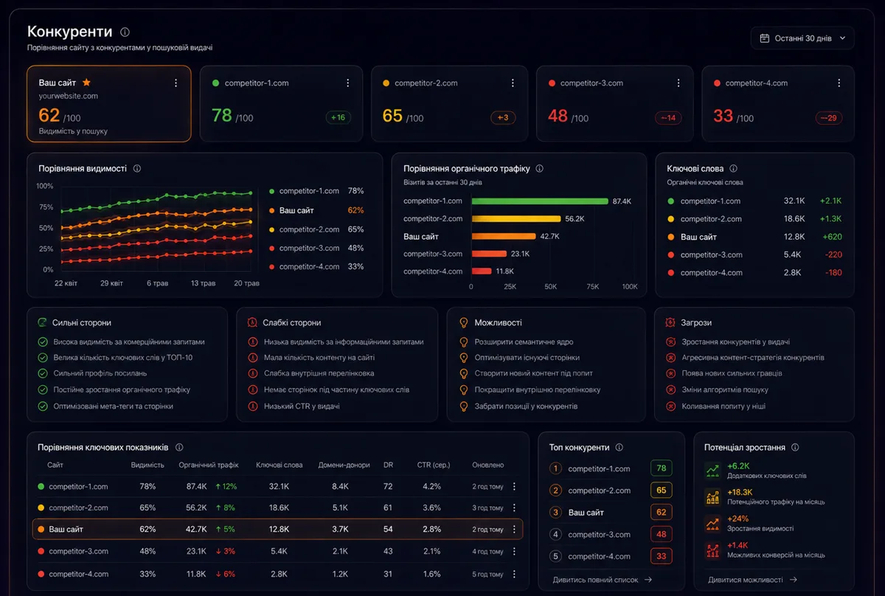Click the Можливості lightbulb heading icon
This screenshot has height=596, width=885.
pos(464,323)
